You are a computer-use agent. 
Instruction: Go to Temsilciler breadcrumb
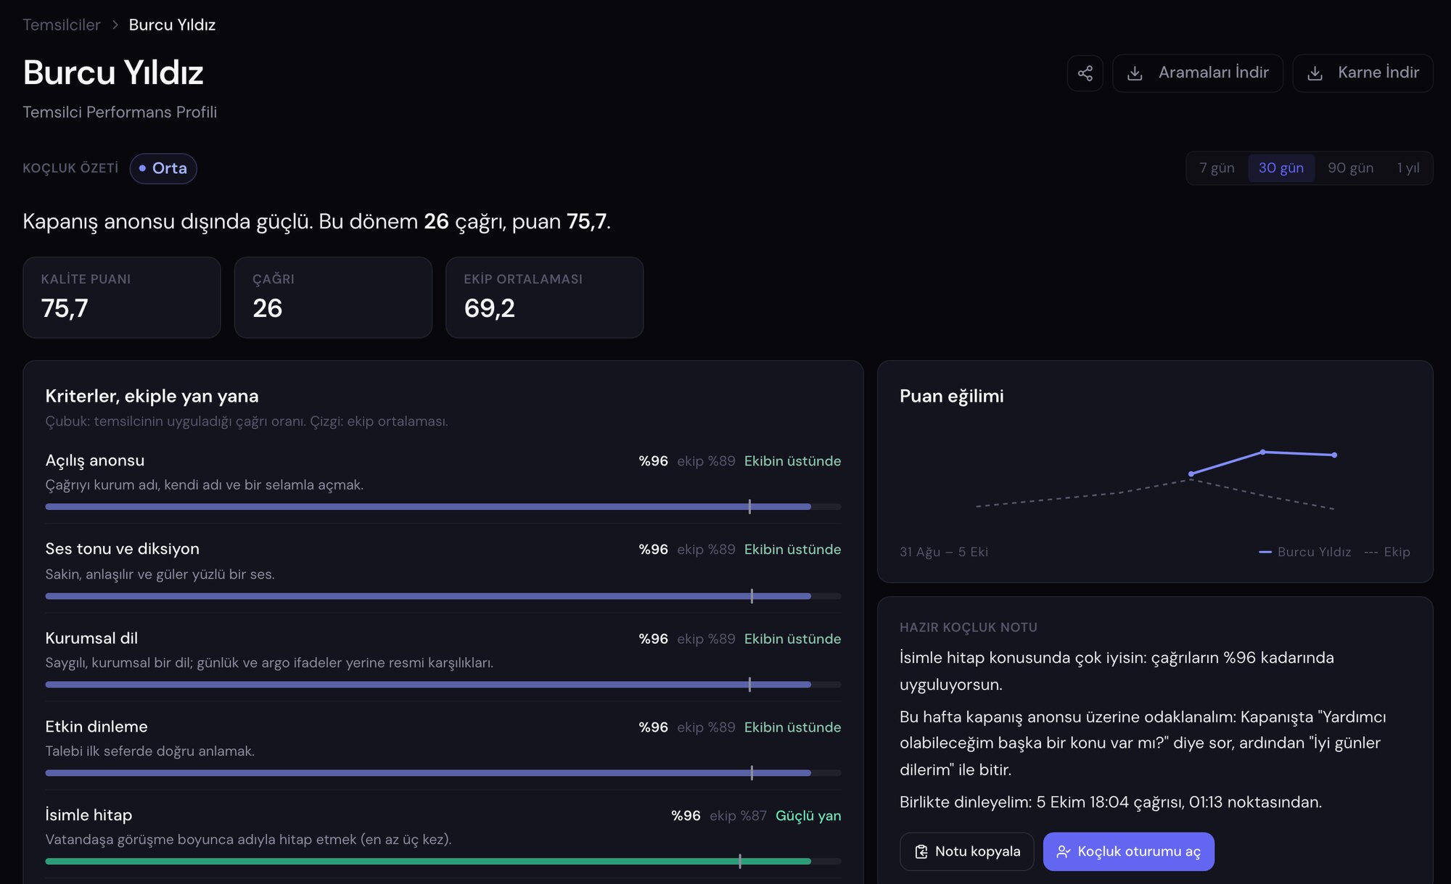(x=62, y=25)
